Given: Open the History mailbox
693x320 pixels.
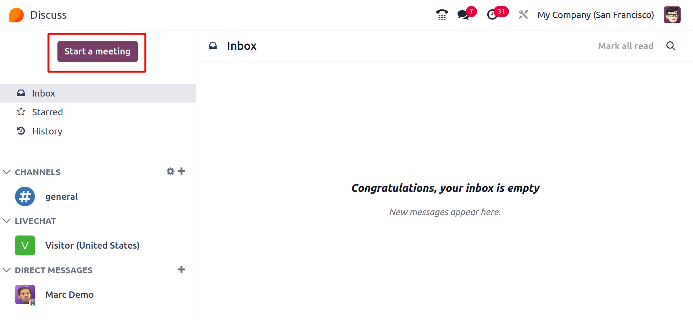Looking at the screenshot, I should point(47,131).
